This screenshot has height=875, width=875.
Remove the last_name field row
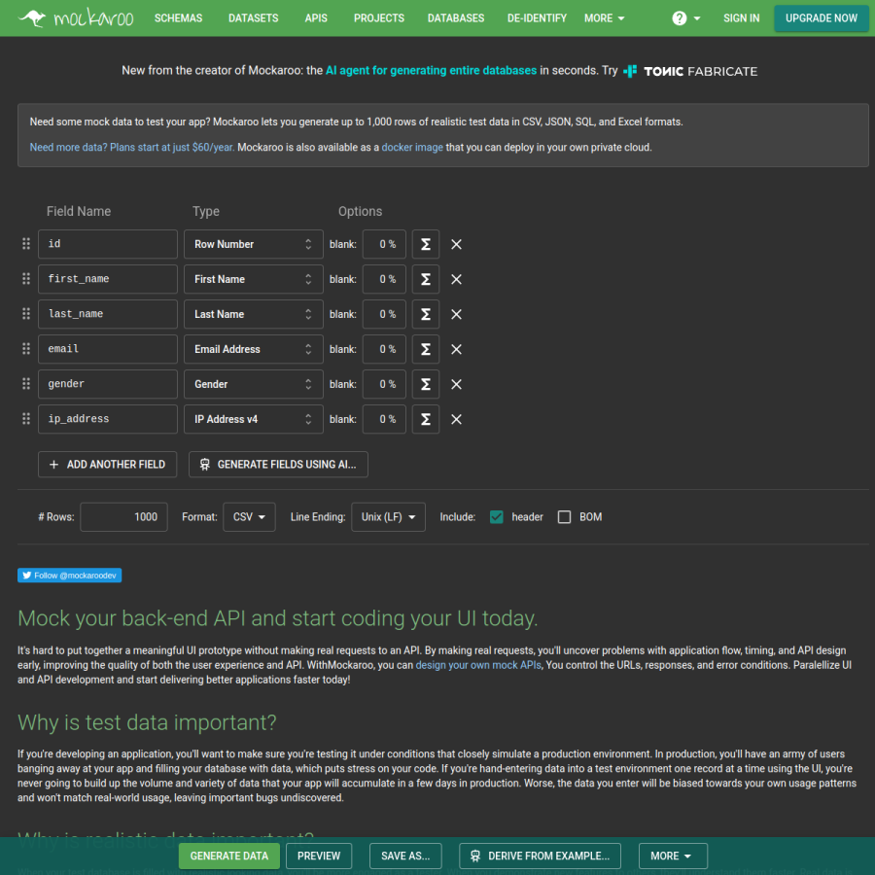(456, 314)
